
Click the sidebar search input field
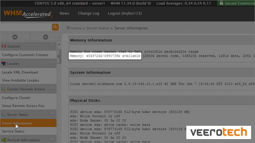(26, 27)
